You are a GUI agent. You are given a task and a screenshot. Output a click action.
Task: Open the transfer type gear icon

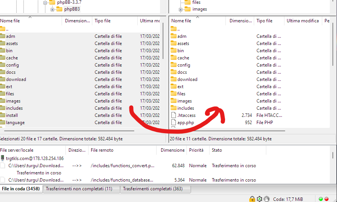[x=259, y=199]
